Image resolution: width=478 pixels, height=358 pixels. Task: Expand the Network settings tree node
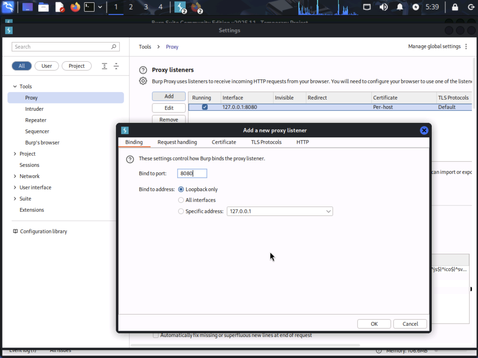coord(15,176)
